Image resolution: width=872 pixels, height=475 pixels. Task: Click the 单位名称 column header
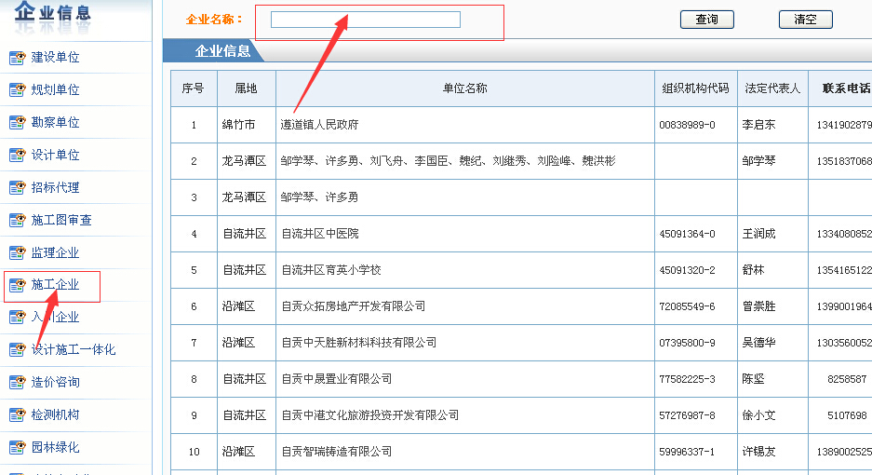click(464, 88)
